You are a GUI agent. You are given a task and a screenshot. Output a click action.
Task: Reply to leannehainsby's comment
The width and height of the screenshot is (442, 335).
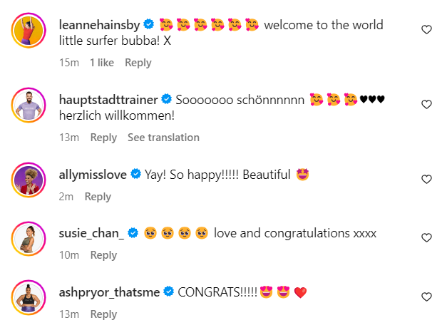[138, 63]
